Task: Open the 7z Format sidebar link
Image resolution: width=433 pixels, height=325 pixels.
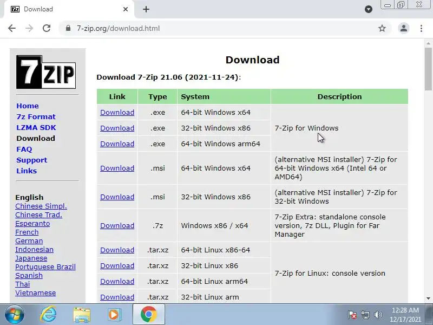Action: (x=36, y=116)
